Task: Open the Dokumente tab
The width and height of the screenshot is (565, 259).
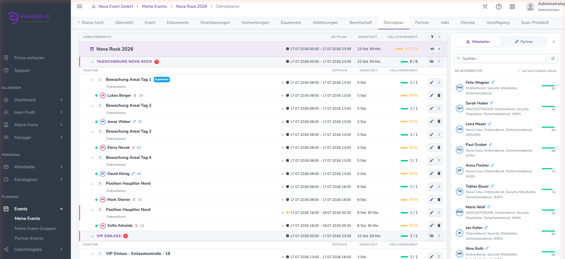Action: click(x=178, y=22)
